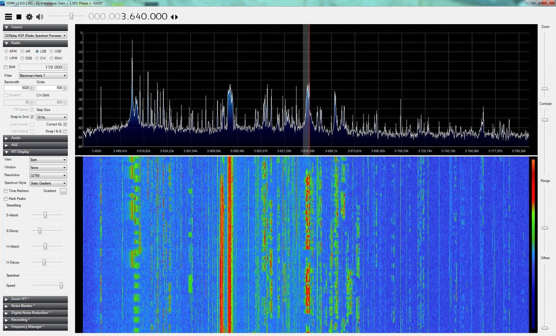Adjust the Contrast vertical slider
The height and width of the screenshot is (336, 556).
(545, 120)
